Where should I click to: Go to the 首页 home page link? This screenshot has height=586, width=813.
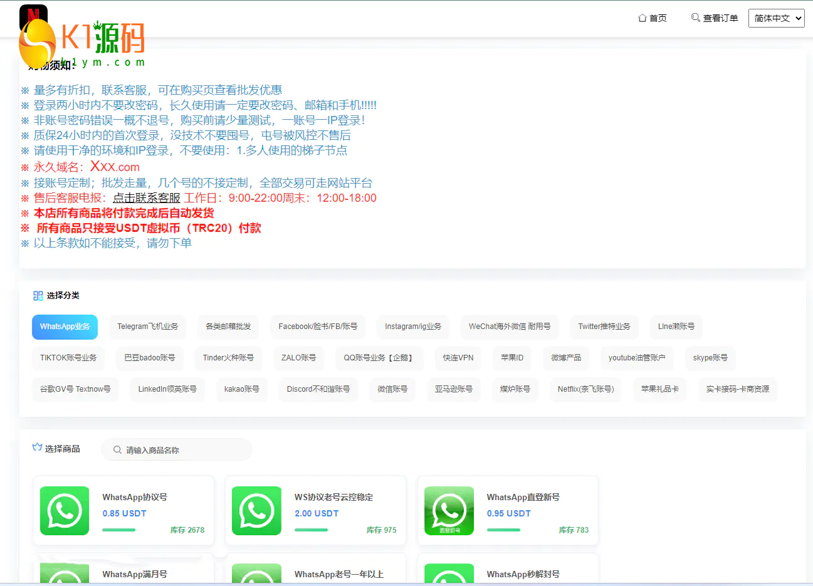point(653,18)
